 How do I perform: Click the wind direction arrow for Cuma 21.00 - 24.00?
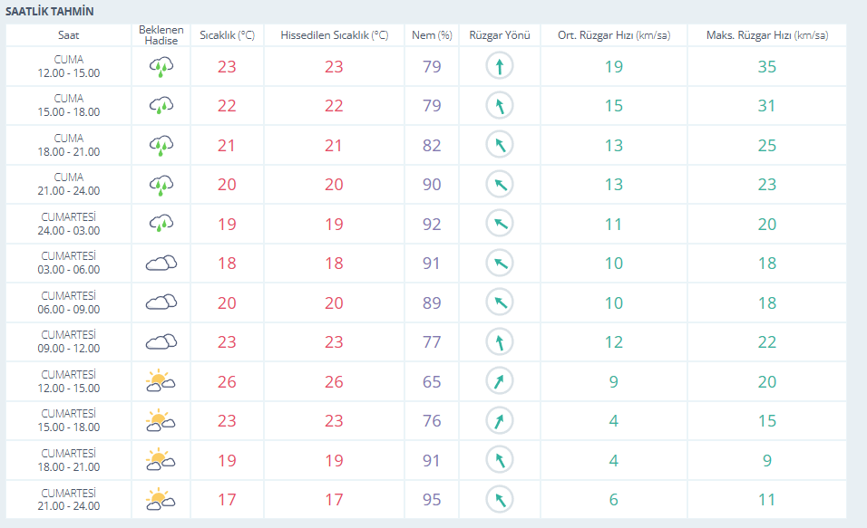point(499,185)
